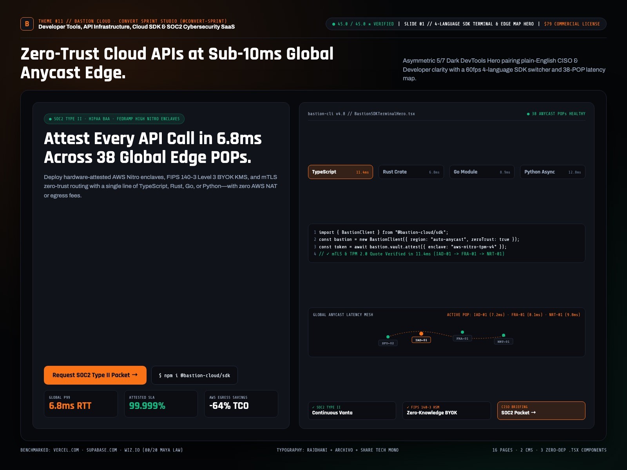Click the Continuous Vanta SOC2 Type II card

pyautogui.click(x=352, y=410)
